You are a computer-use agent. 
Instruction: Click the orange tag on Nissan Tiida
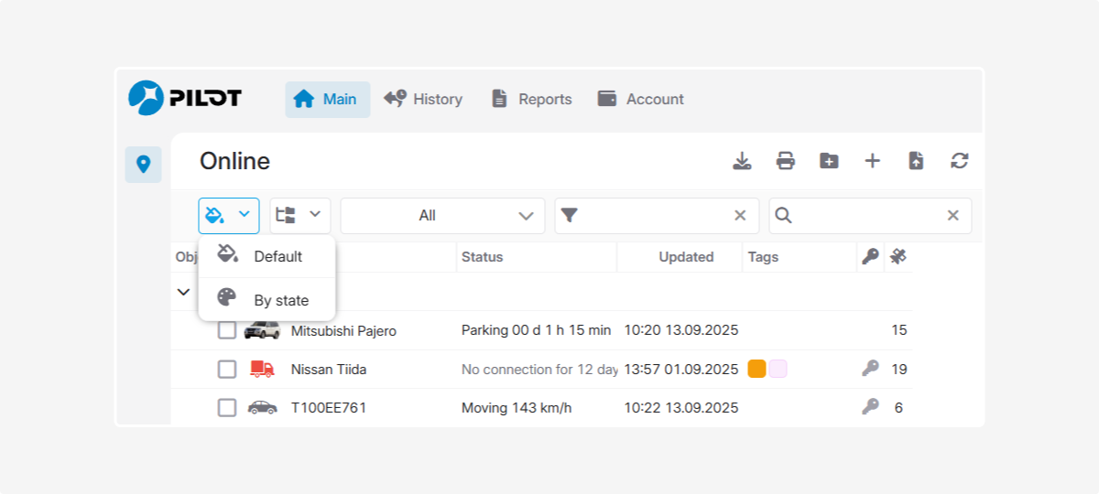click(x=756, y=369)
